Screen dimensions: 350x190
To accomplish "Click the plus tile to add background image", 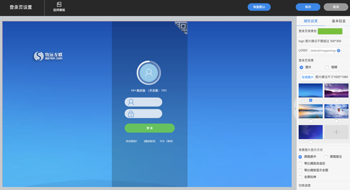I will tap(336, 132).
